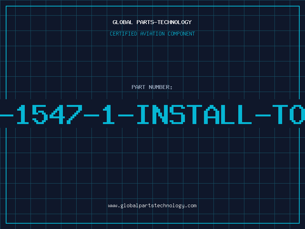The image size is (305, 229).
Task: Click the PART NUMBER: label
Action: (152, 87)
